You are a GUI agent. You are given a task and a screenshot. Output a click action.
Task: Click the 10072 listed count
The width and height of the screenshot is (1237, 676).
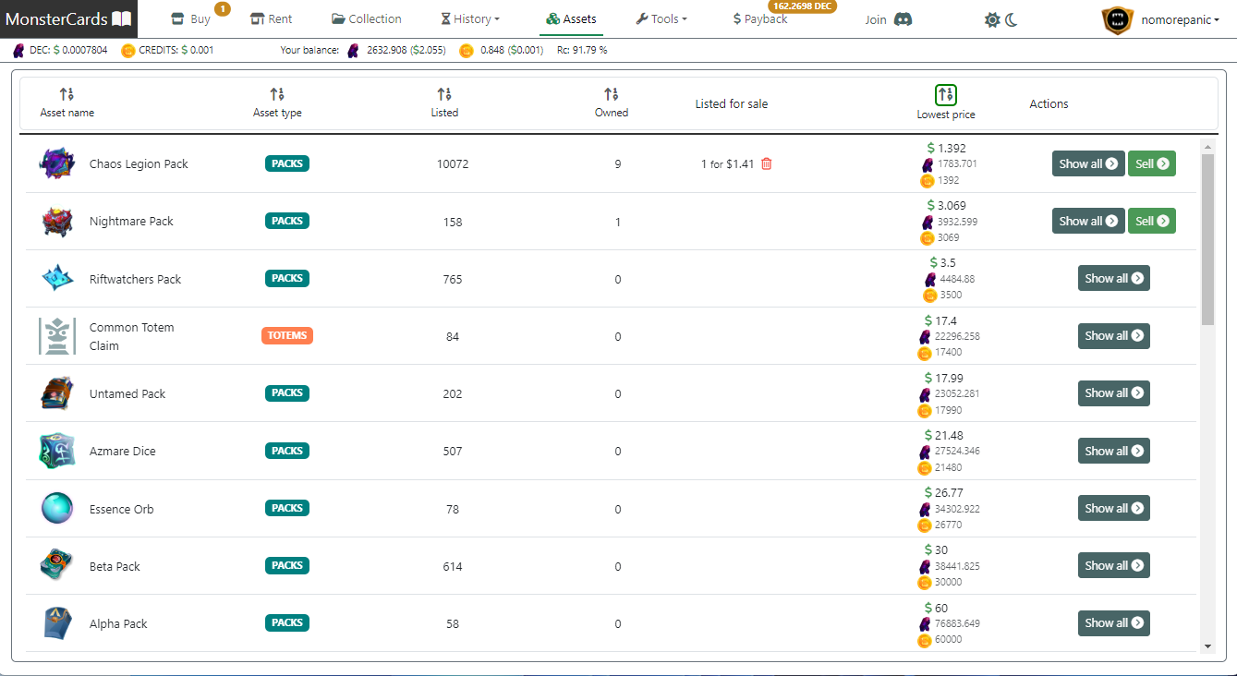tap(453, 164)
